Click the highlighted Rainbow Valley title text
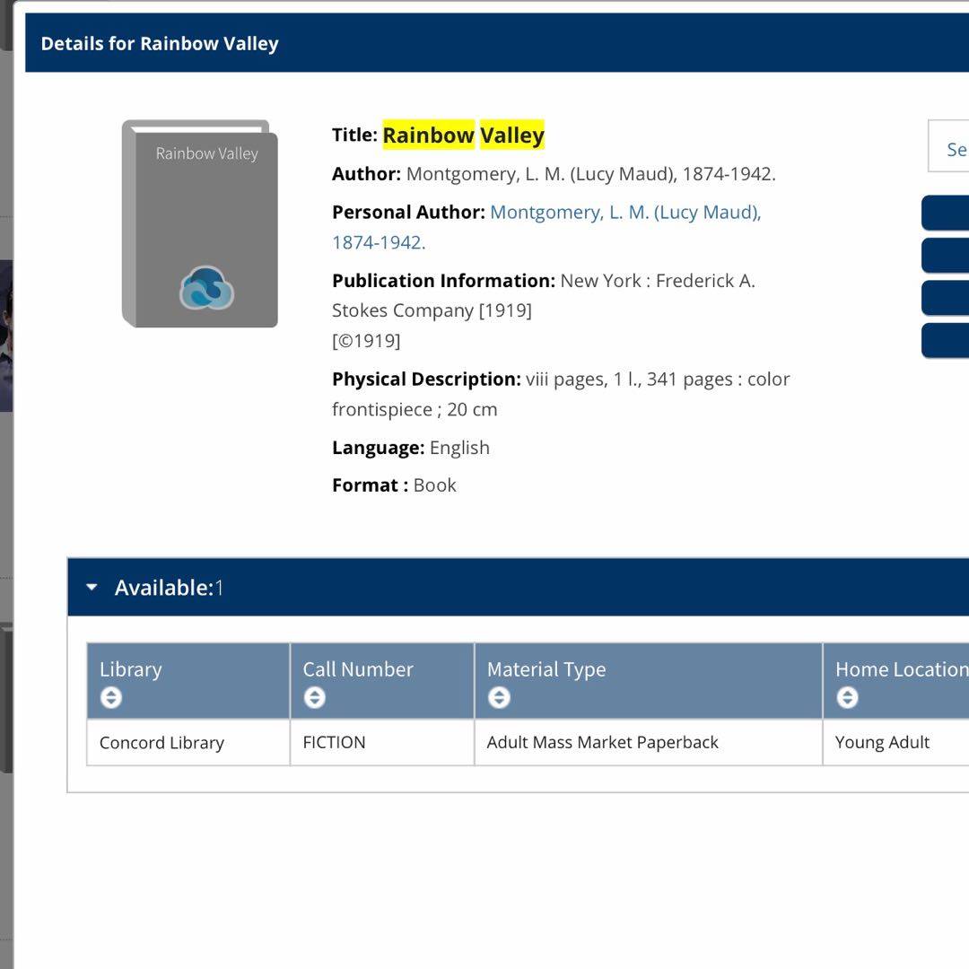Image resolution: width=969 pixels, height=969 pixels. 463,135
